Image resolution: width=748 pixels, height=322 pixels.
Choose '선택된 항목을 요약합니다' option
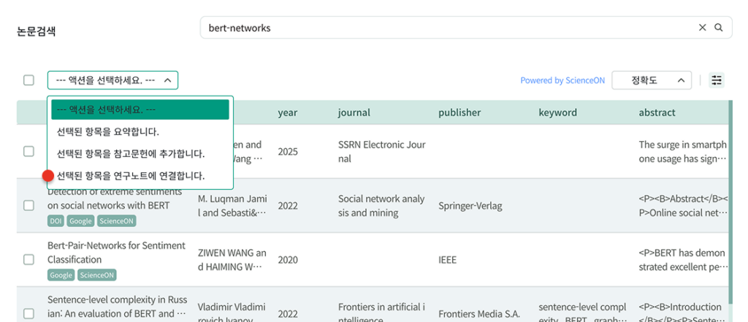click(x=107, y=132)
